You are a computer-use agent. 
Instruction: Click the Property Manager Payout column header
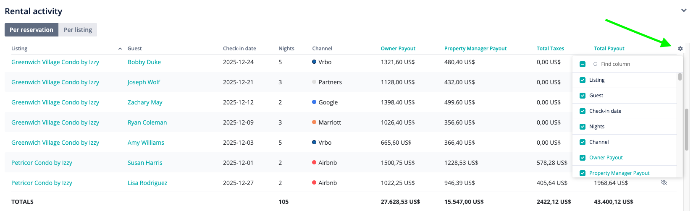[475, 49]
